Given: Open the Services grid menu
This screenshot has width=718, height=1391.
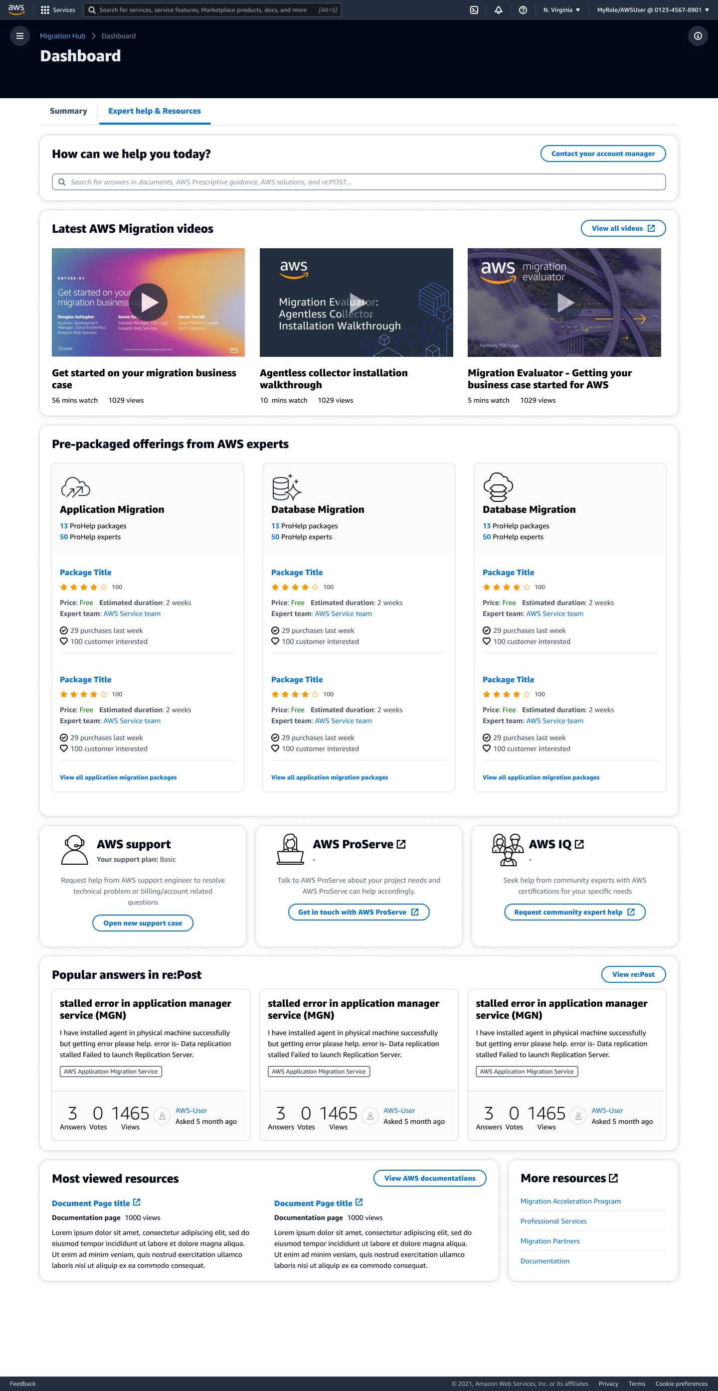Looking at the screenshot, I should click(58, 9).
